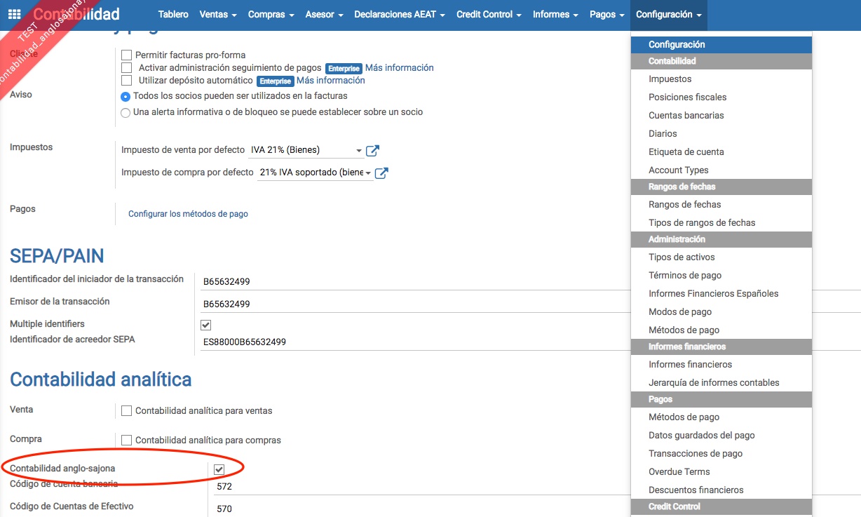Screen dimensions: 861x517
Task: Open external link for default sales tax
Action: coord(373,151)
